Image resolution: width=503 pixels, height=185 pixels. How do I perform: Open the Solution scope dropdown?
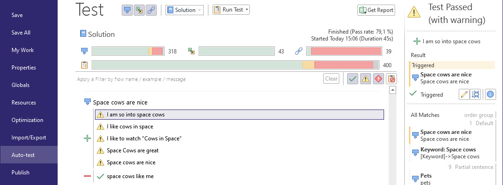[184, 10]
